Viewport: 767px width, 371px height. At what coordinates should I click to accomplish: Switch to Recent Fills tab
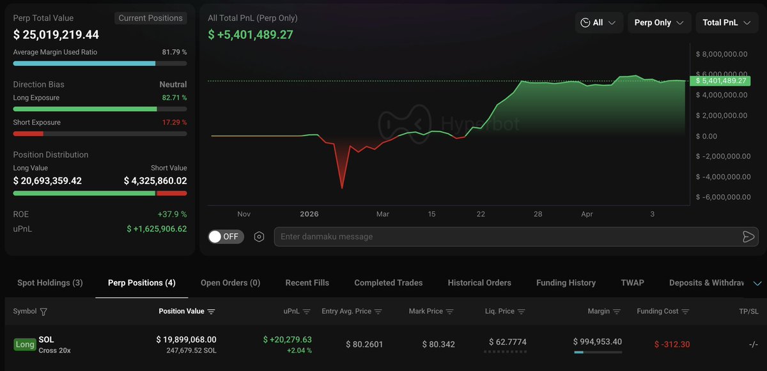(x=307, y=283)
